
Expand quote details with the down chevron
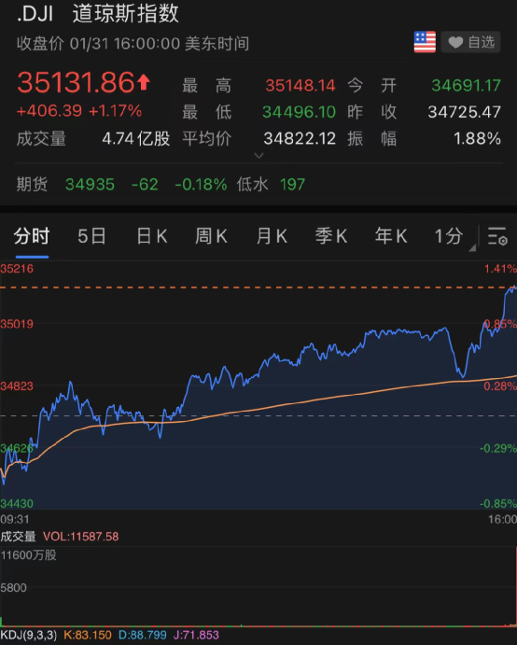click(x=258, y=156)
